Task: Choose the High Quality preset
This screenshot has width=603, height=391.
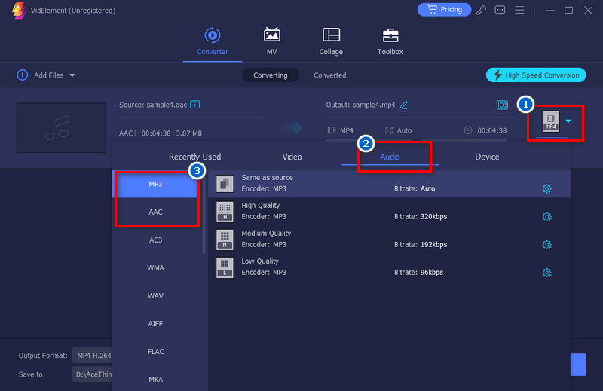Action: coord(389,212)
